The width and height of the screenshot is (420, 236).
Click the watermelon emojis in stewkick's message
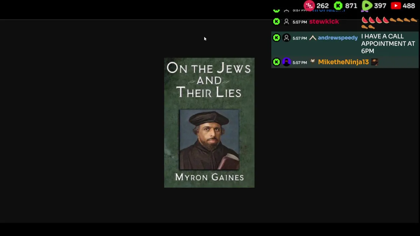(375, 20)
